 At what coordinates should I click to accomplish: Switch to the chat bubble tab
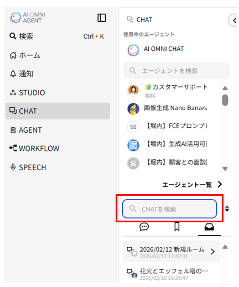144,227
